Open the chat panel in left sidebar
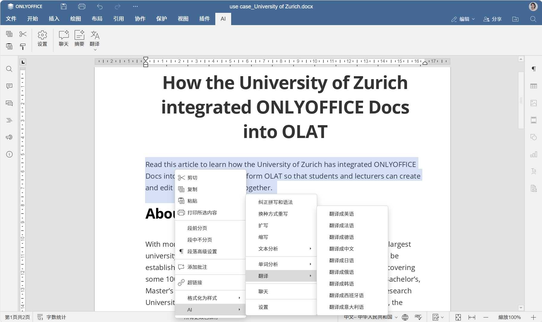 [x=9, y=103]
